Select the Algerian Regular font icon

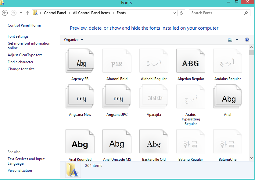point(191,61)
